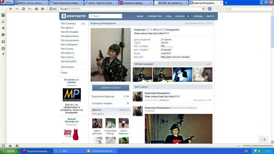Open friend Настя Ефремова avatar
Image resolution: width=274 pixels, height=154 pixels.
tap(124, 123)
